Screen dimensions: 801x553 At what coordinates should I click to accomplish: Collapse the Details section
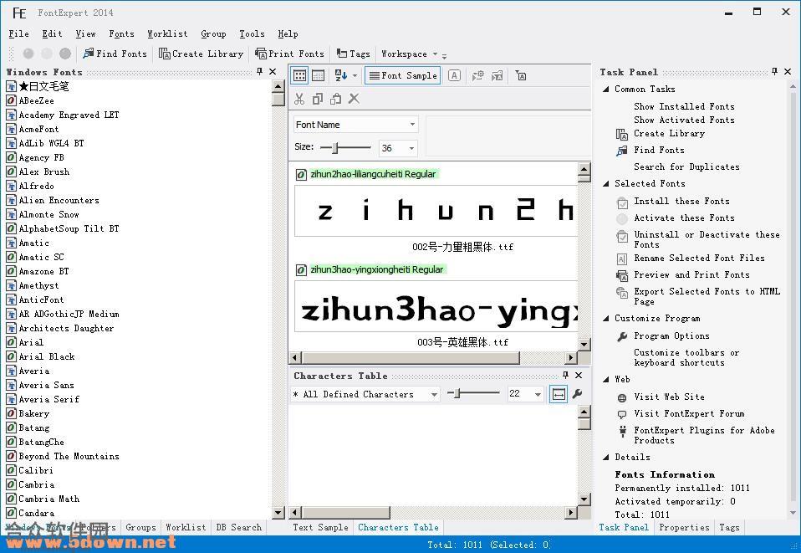point(606,458)
